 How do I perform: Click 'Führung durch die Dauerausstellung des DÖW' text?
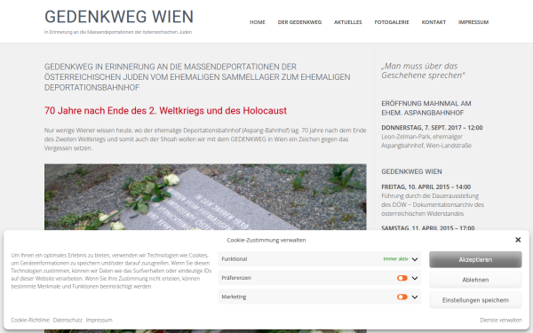click(433, 204)
